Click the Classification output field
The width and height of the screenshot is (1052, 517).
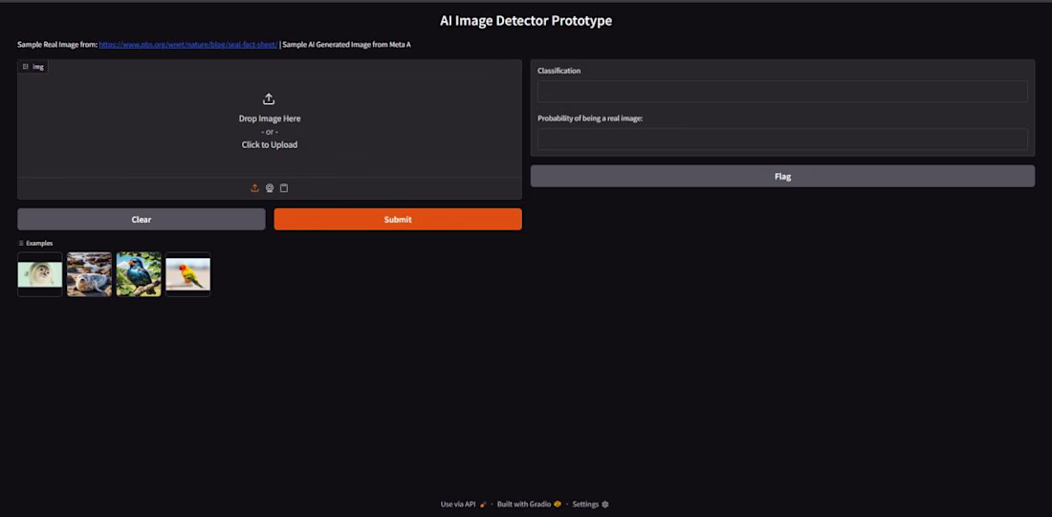(782, 91)
